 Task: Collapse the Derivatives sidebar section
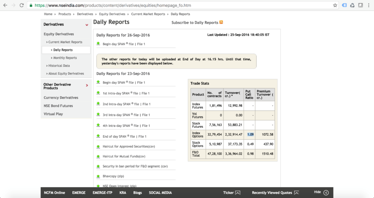tap(87, 25)
